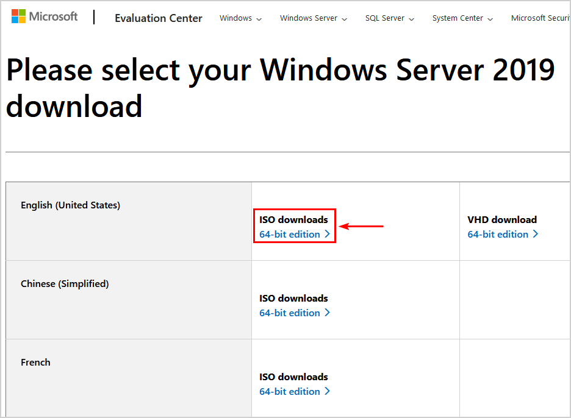571x418 pixels.
Task: Open French 64-bit edition ISO download
Action: [294, 391]
